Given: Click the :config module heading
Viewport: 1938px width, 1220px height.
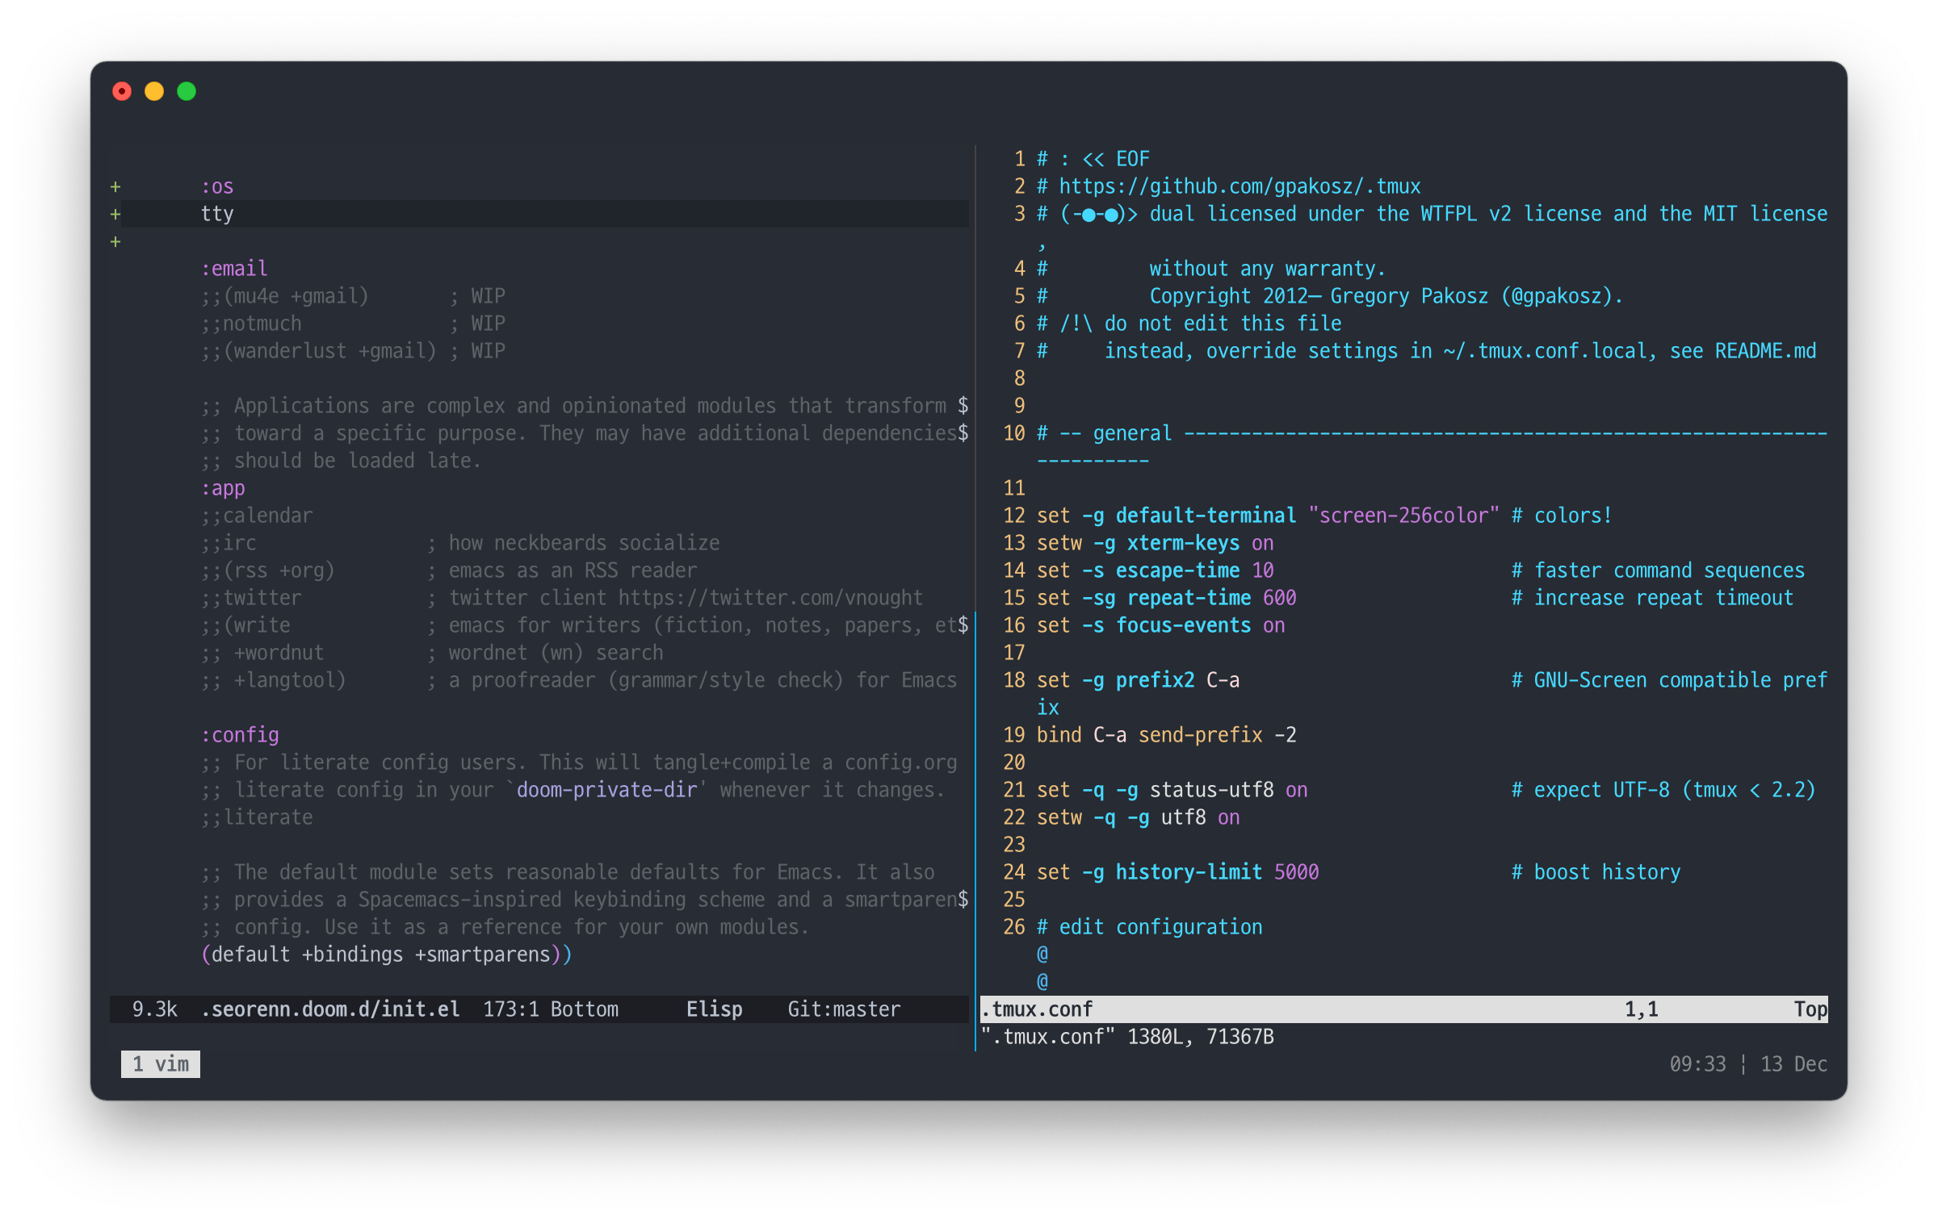Looking at the screenshot, I should click(x=240, y=735).
